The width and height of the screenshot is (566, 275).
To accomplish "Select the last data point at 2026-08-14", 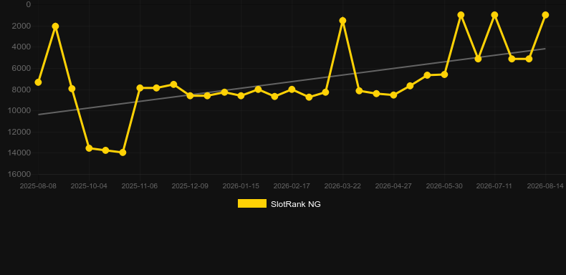I will (x=545, y=15).
